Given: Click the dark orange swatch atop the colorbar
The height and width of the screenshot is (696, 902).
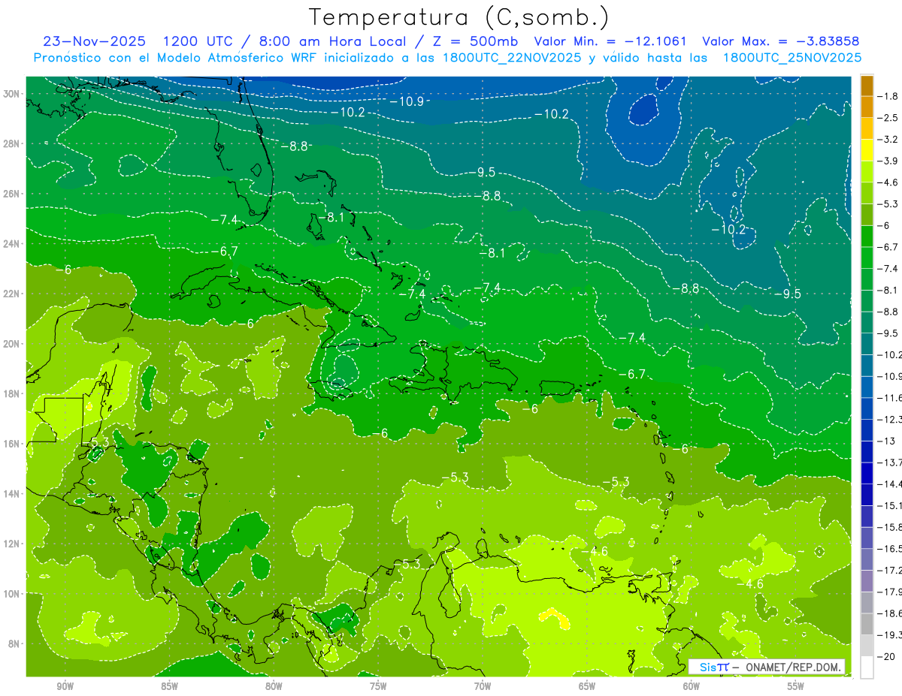Looking at the screenshot, I should [867, 86].
